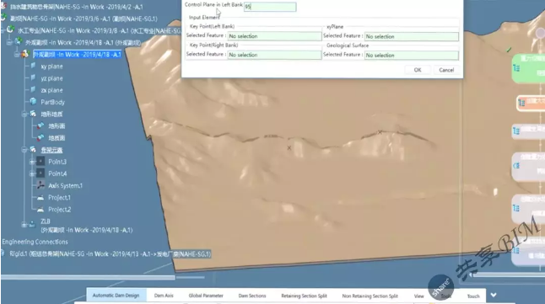The width and height of the screenshot is (545, 304).
Task: Click the PartBody icon in tree
Action: pyautogui.click(x=33, y=101)
